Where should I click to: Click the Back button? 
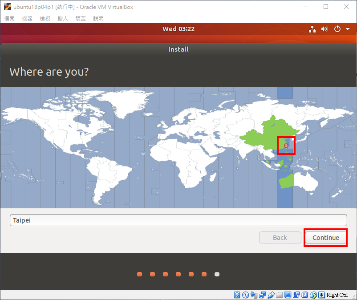[x=280, y=237]
